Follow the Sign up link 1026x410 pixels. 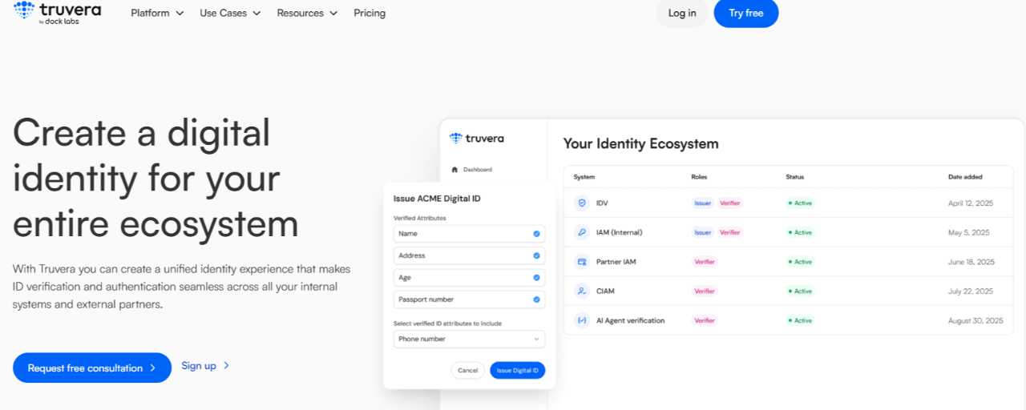pyautogui.click(x=206, y=365)
